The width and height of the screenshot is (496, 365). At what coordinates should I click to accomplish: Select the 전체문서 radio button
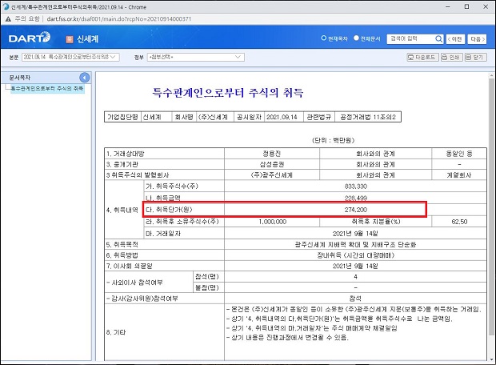pos(357,38)
